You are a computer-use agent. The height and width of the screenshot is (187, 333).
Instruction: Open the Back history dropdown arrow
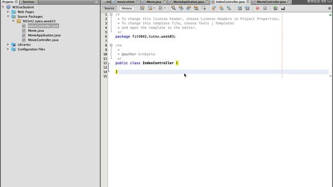[x=154, y=8]
